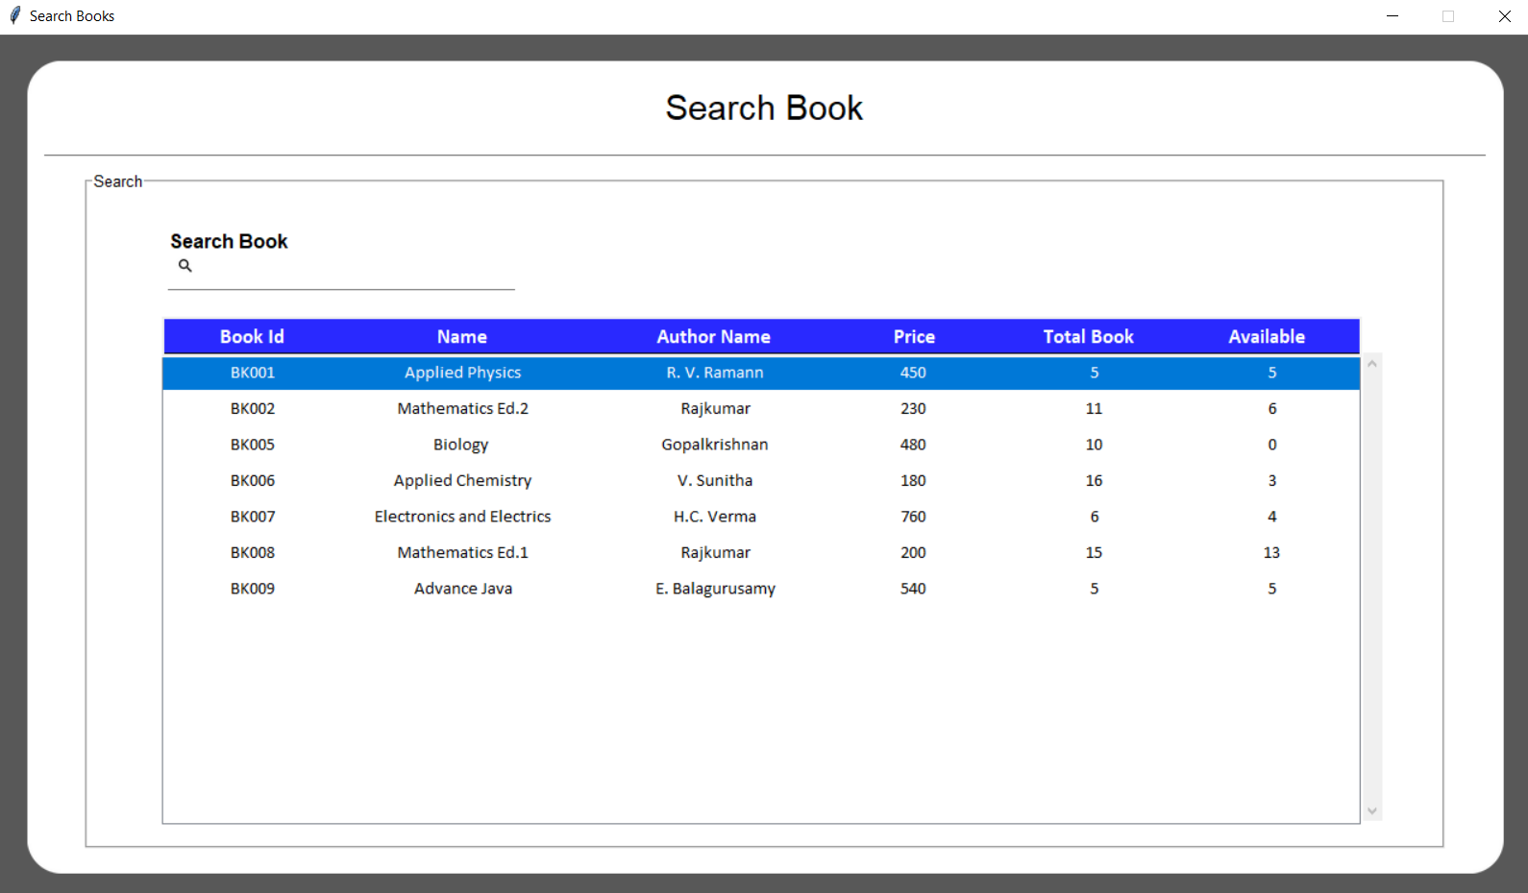Click the table's vertical scrollbar track

pyautogui.click(x=1372, y=586)
